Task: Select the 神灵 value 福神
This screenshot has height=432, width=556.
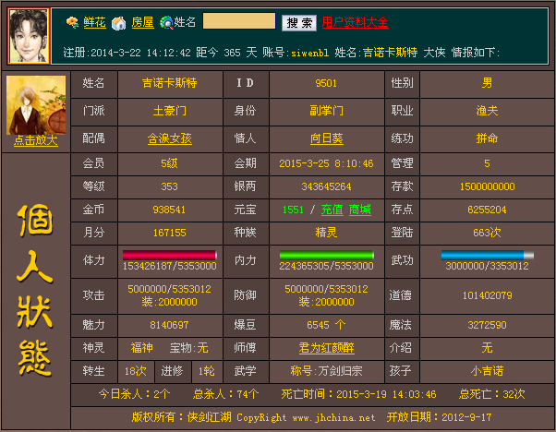Action: (142, 348)
